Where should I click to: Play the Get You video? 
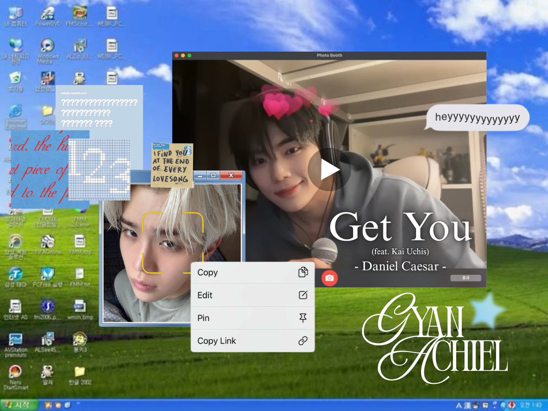329,170
